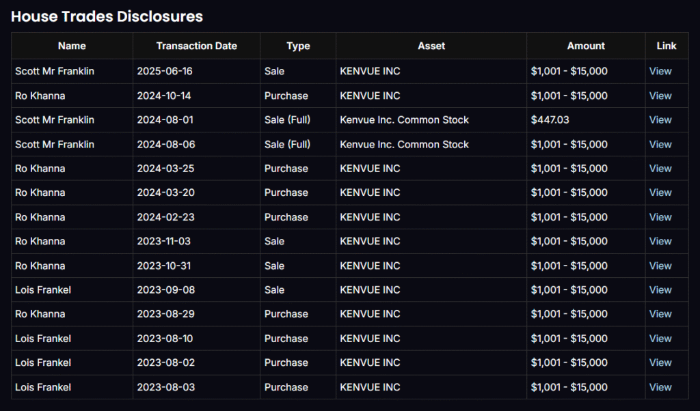
Task: Open View link for Khanna's 2023-11-03 sale
Action: pyautogui.click(x=660, y=241)
